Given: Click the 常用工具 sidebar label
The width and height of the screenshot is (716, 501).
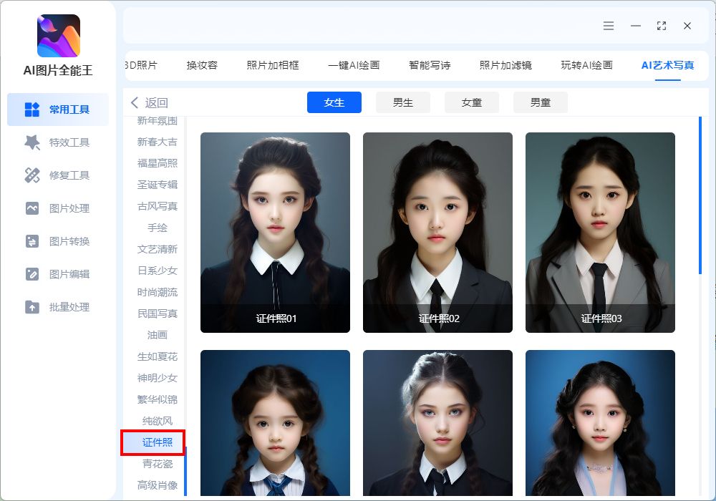Looking at the screenshot, I should tap(69, 110).
